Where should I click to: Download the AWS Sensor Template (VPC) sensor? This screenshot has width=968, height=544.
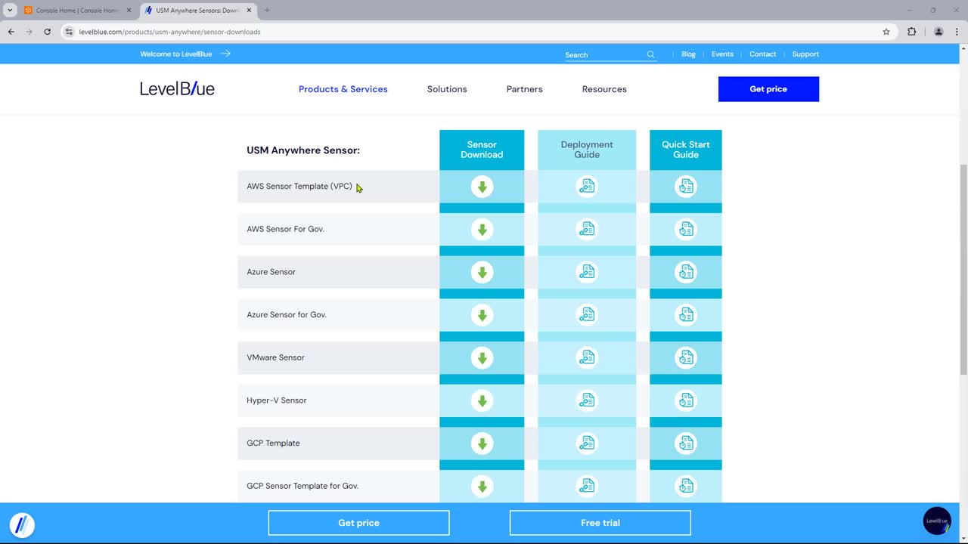point(482,187)
